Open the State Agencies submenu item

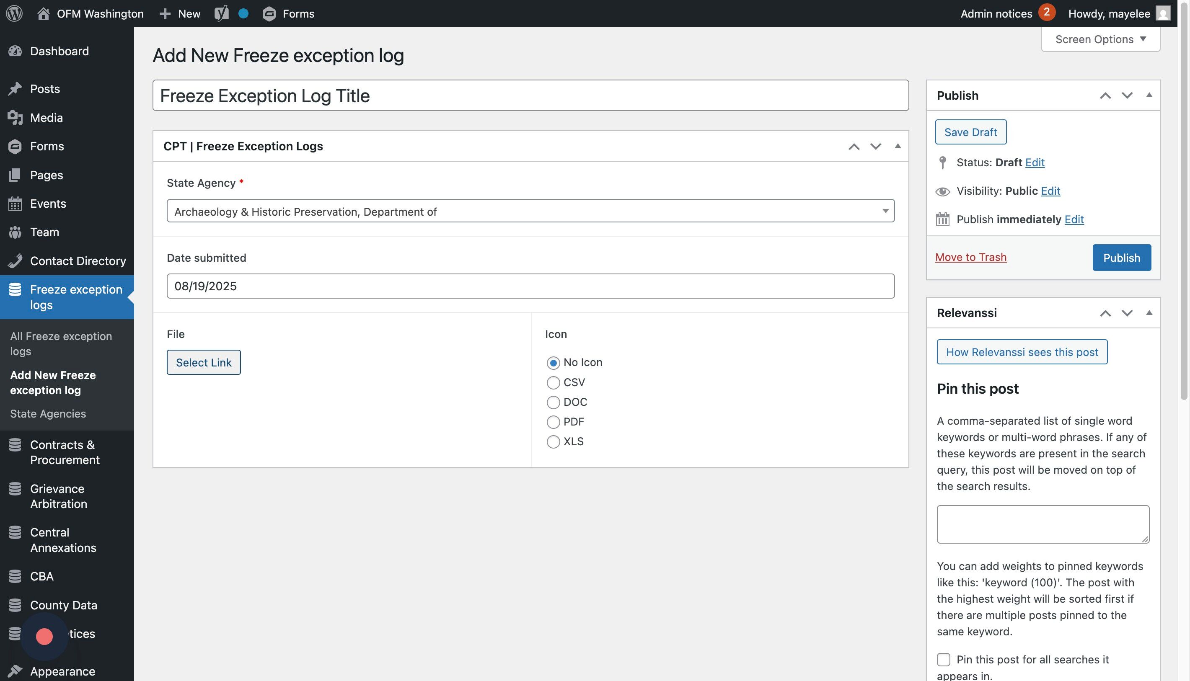pyautogui.click(x=48, y=413)
